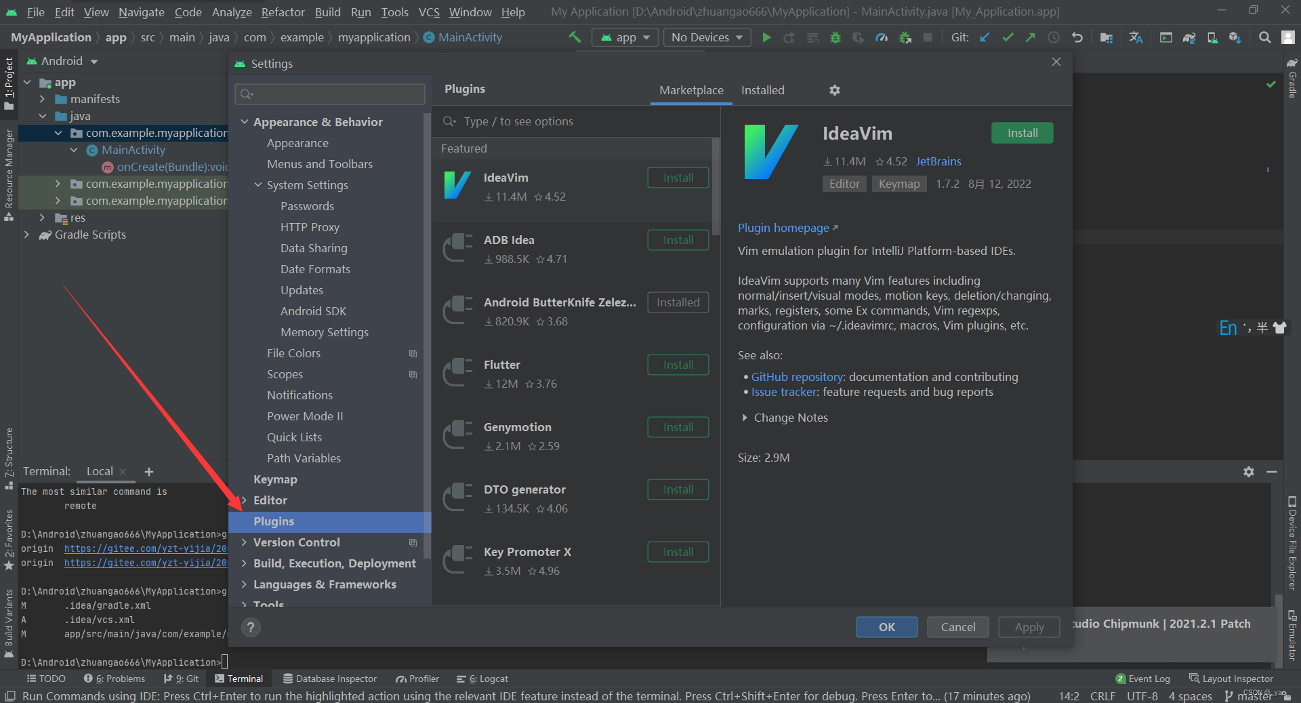
Task: Hide terminal panel with minus icon
Action: click(x=1272, y=472)
